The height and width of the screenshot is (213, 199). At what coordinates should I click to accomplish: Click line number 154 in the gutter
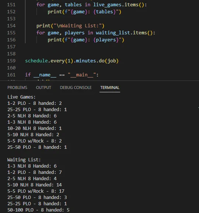[11, 26]
